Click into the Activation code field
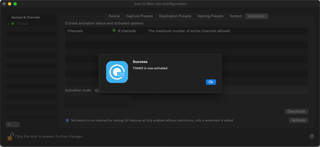 pyautogui.click(x=263, y=90)
